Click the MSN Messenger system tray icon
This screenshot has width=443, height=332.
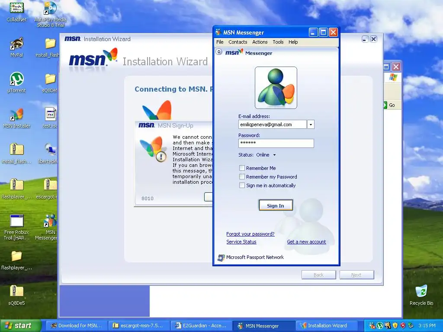click(x=372, y=326)
